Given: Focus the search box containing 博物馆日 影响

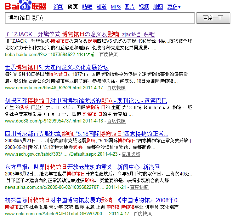Looking at the screenshot, I should tap(100, 18).
